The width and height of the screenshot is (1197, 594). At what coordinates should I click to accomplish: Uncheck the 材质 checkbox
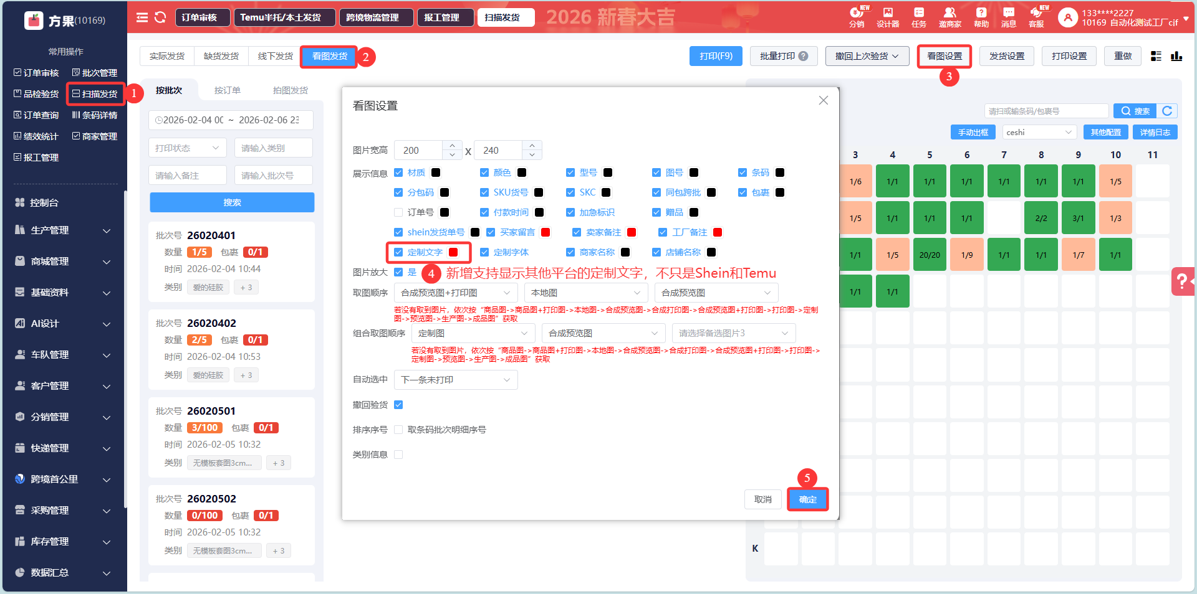tap(398, 172)
